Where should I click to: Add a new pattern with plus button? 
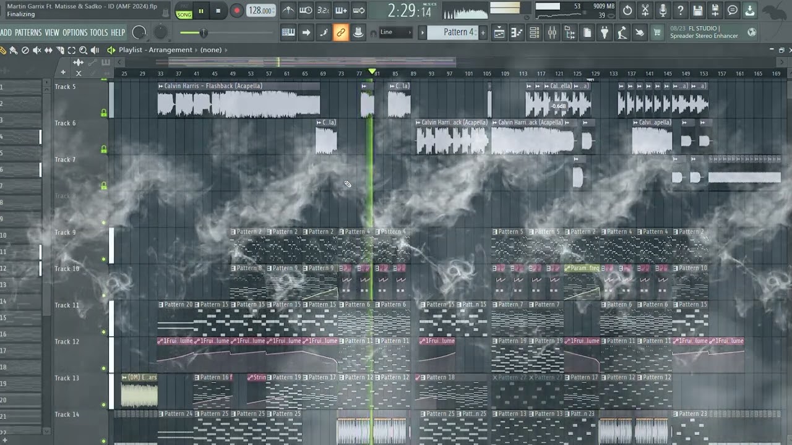click(x=483, y=32)
